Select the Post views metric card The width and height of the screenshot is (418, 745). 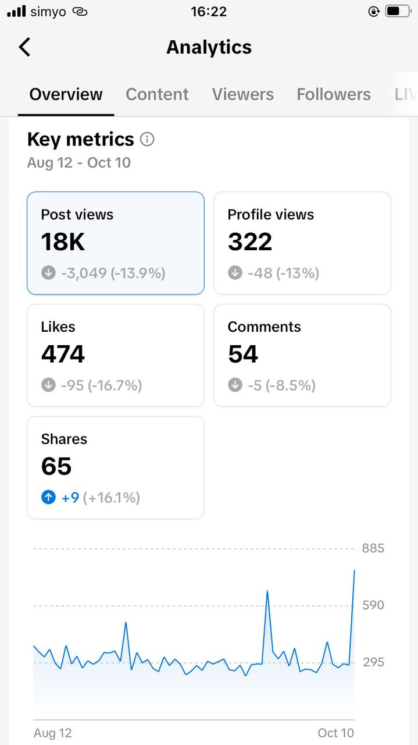[116, 243]
